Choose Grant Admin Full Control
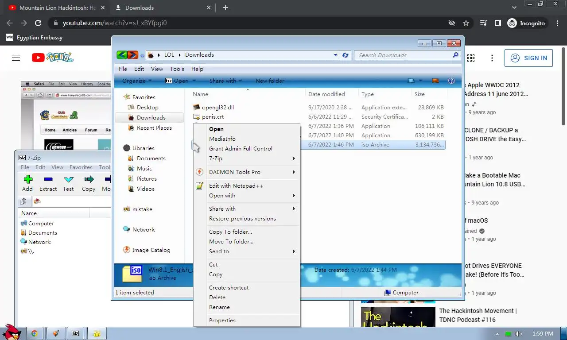The height and width of the screenshot is (340, 567). 241,149
